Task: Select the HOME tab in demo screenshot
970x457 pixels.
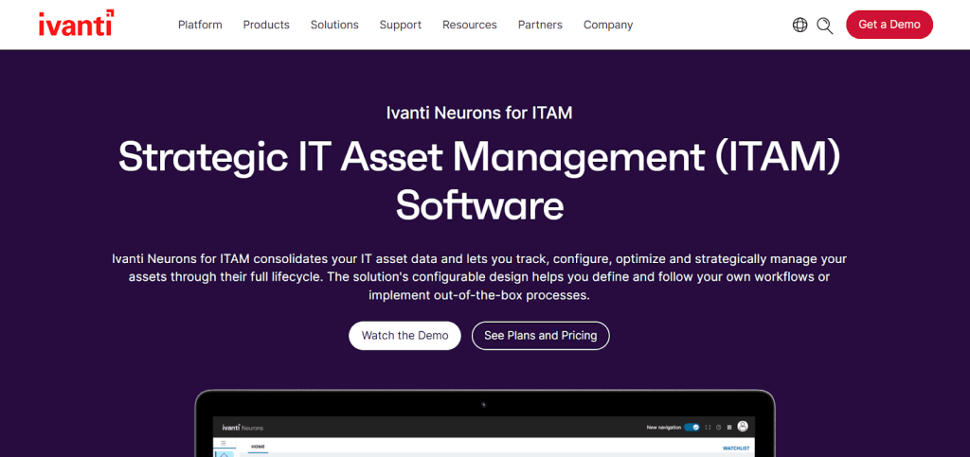Action: tap(258, 445)
